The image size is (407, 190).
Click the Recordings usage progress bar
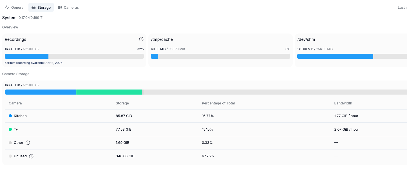tap(74, 56)
